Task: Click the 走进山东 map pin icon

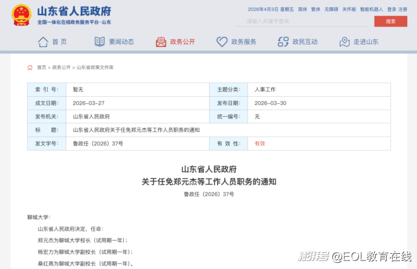Action: 344,42
